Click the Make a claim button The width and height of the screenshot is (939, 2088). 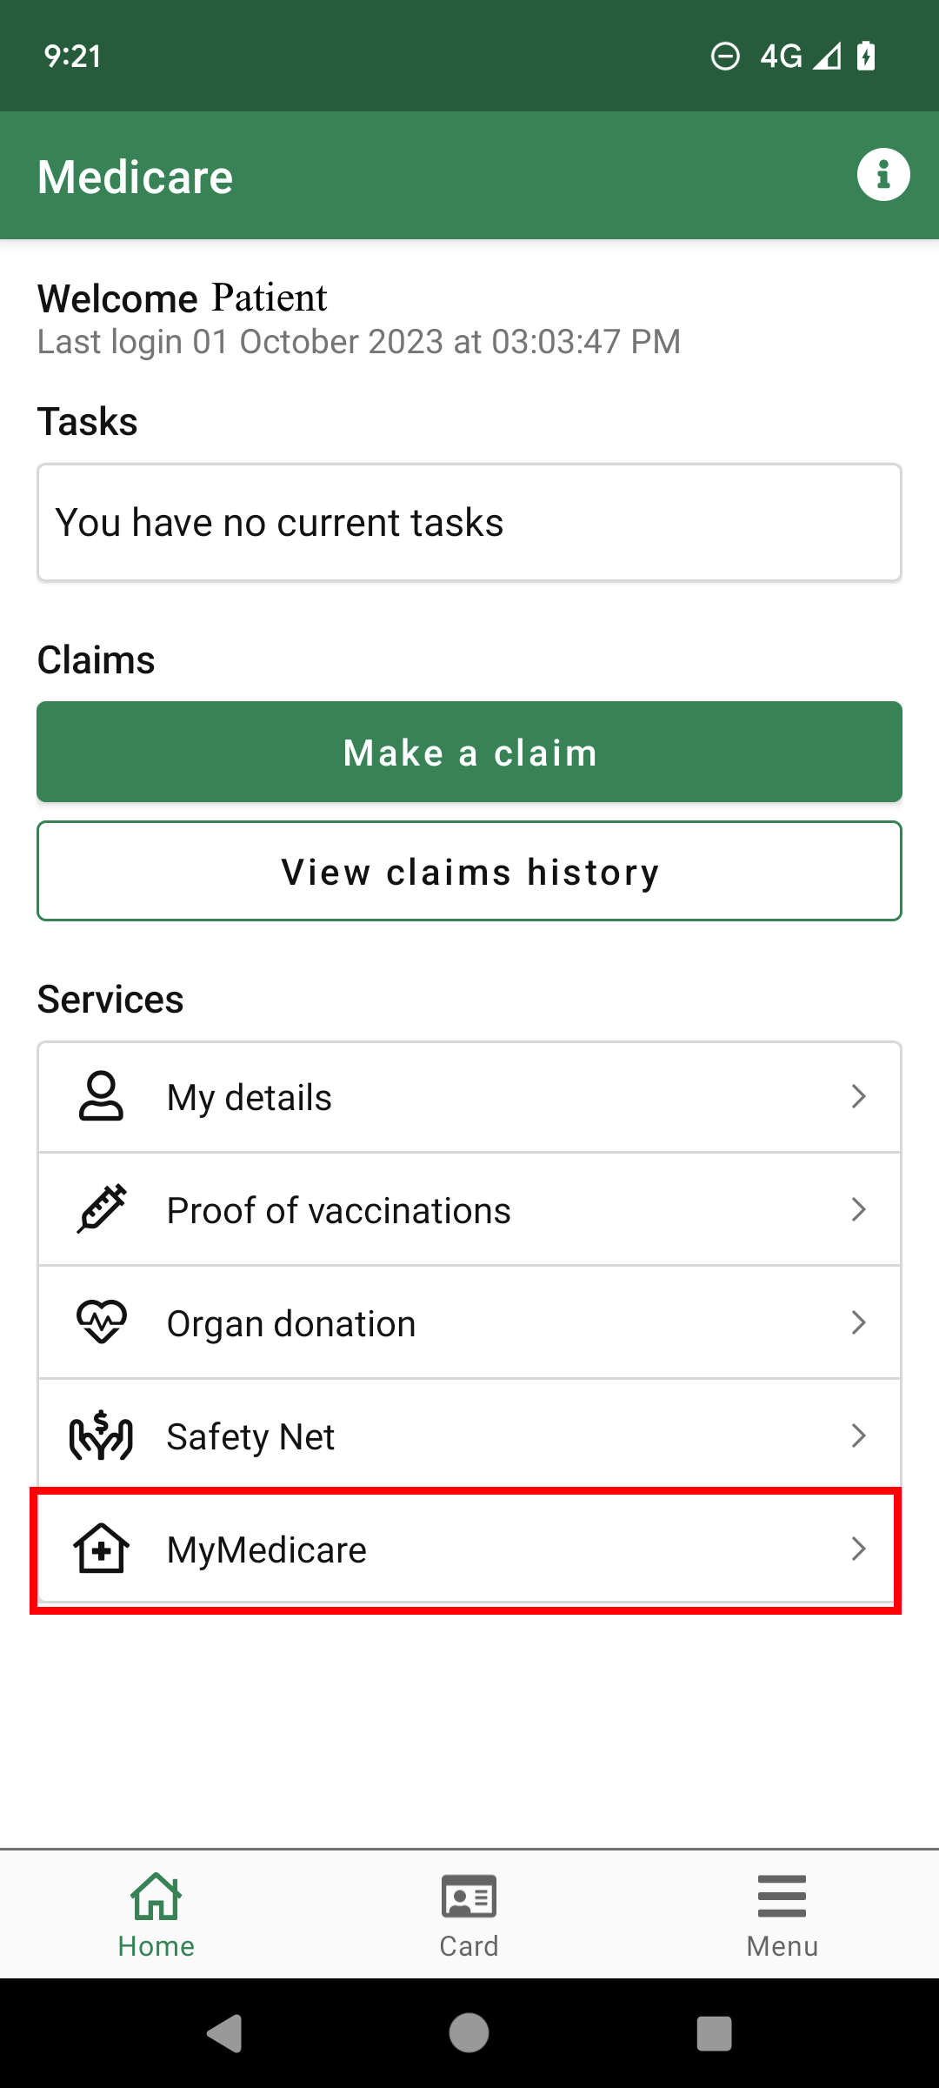click(x=469, y=752)
